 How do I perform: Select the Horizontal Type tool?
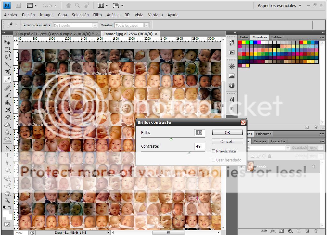click(7, 155)
